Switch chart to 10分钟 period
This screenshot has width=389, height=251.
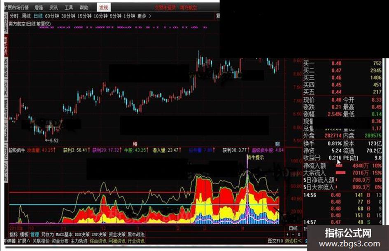click(x=100, y=16)
